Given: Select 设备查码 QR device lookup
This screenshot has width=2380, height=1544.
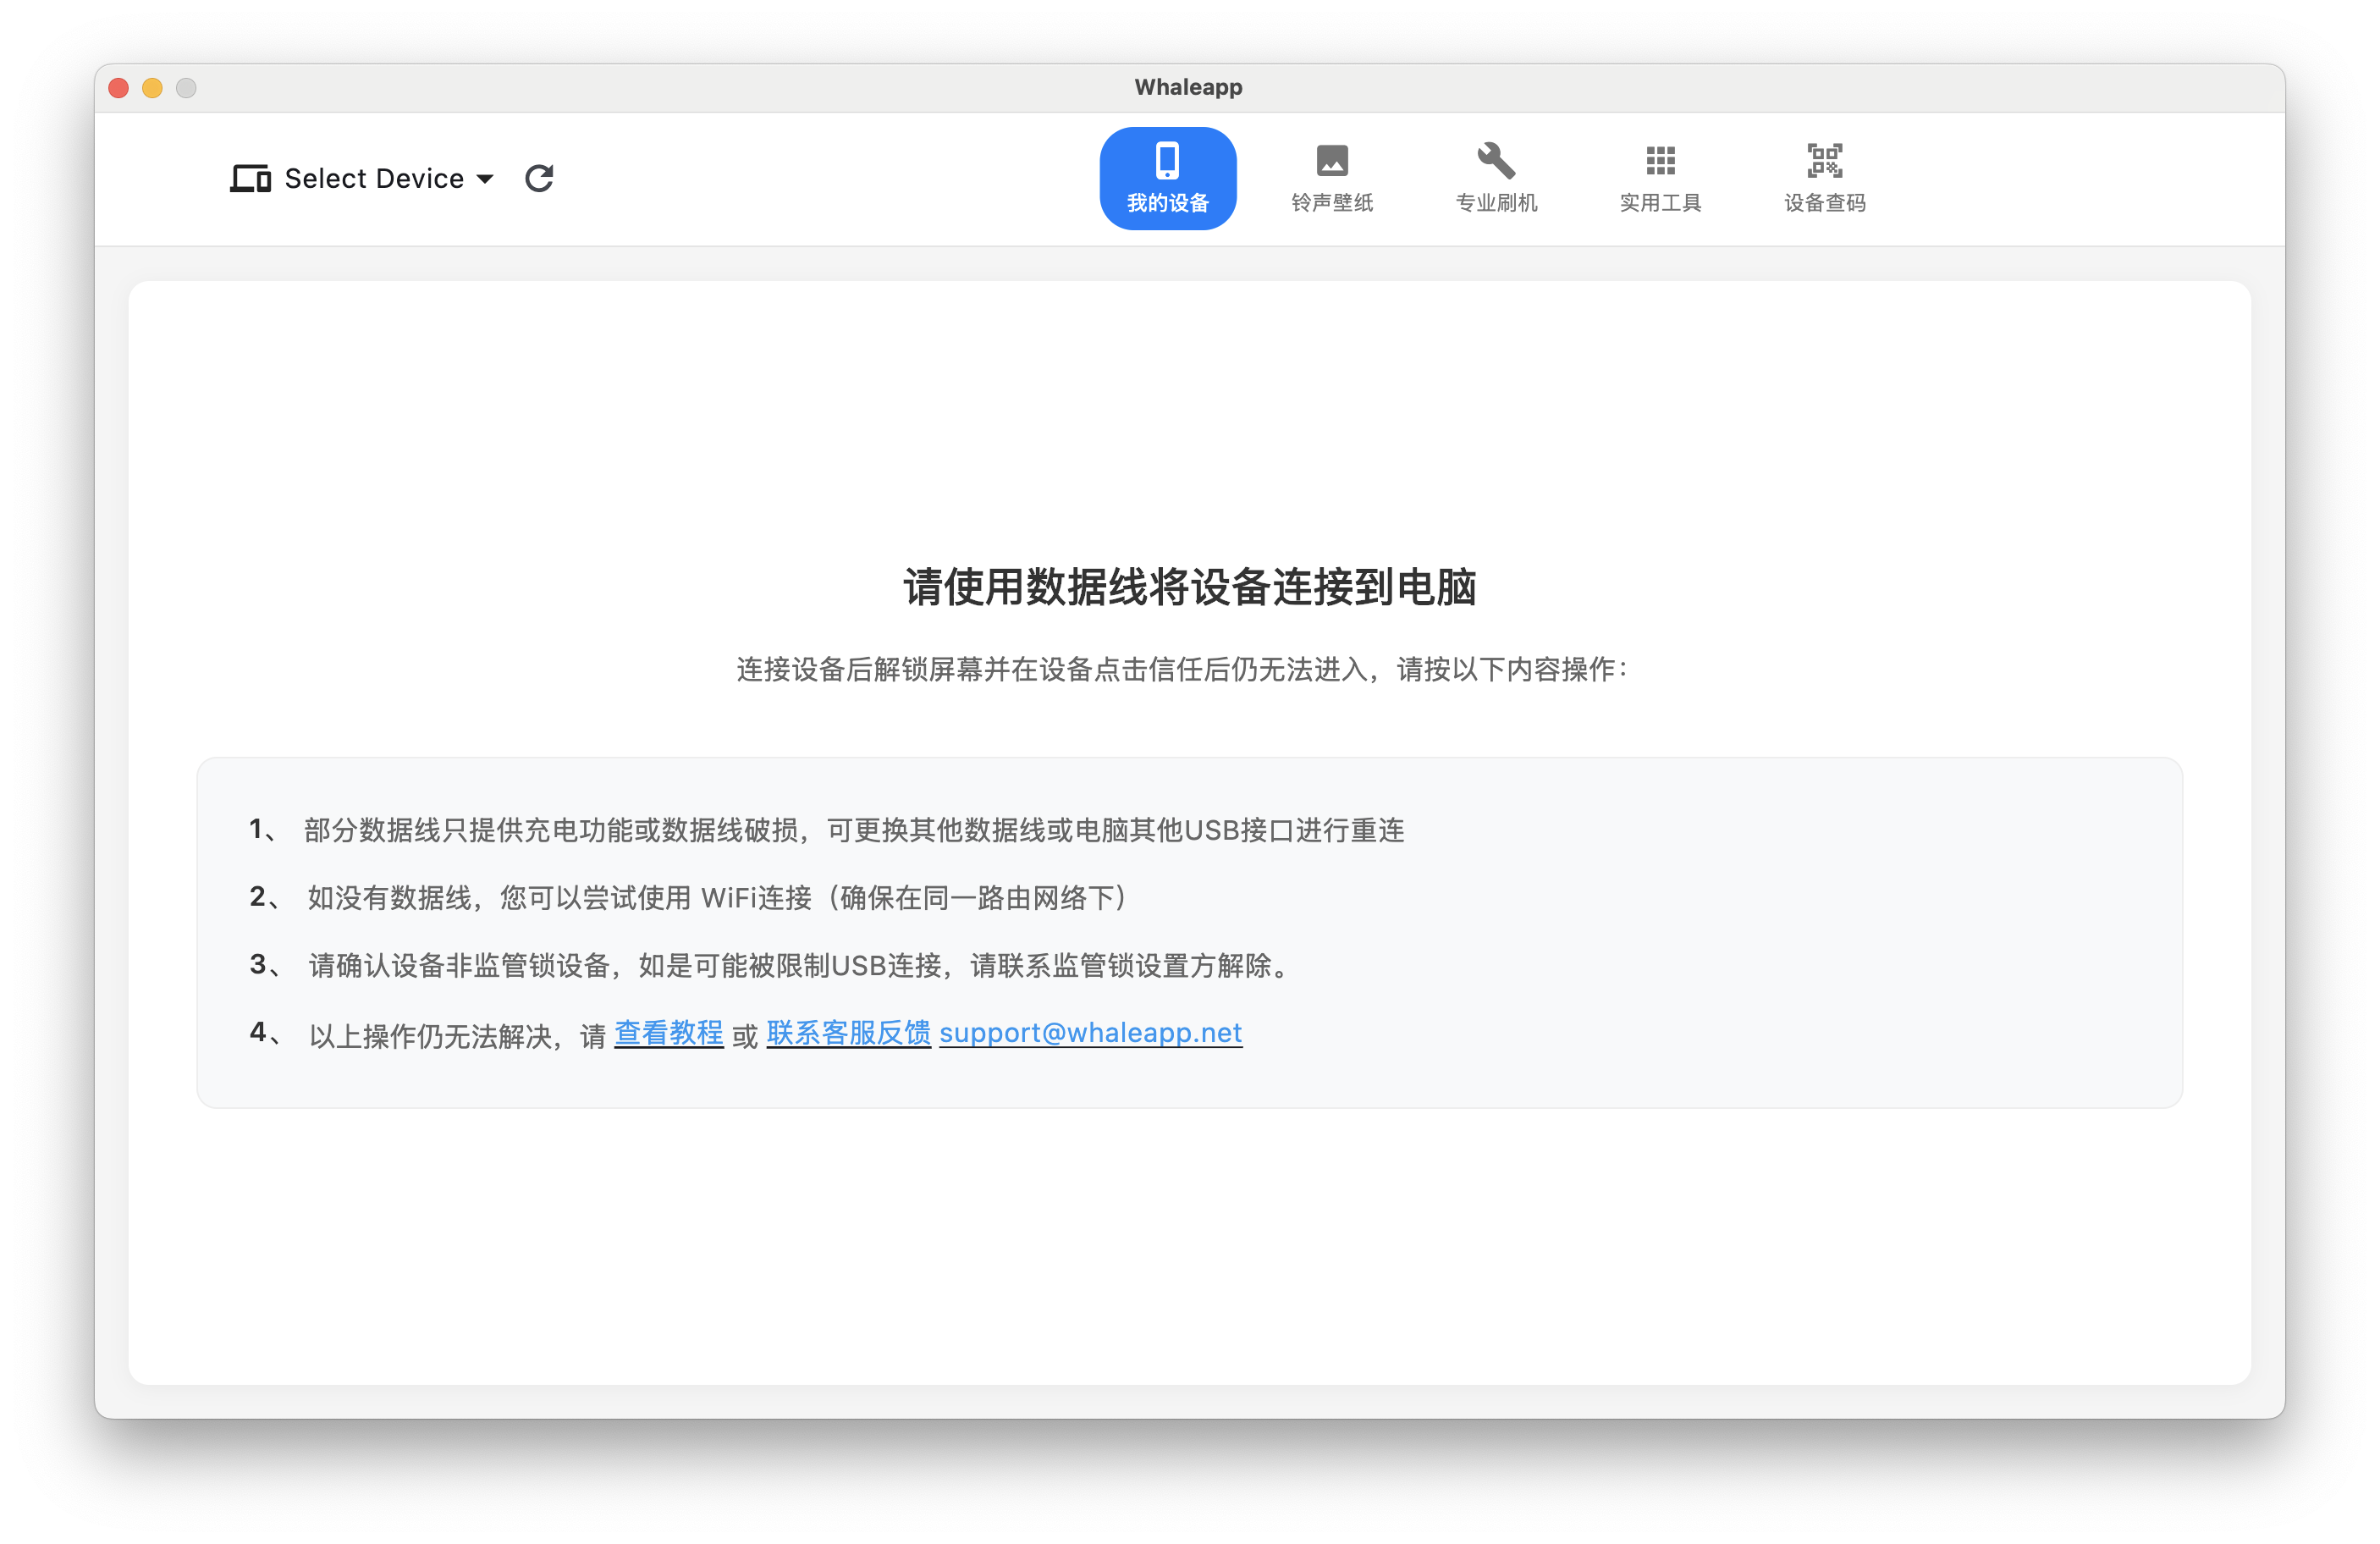Looking at the screenshot, I should coord(1824,178).
